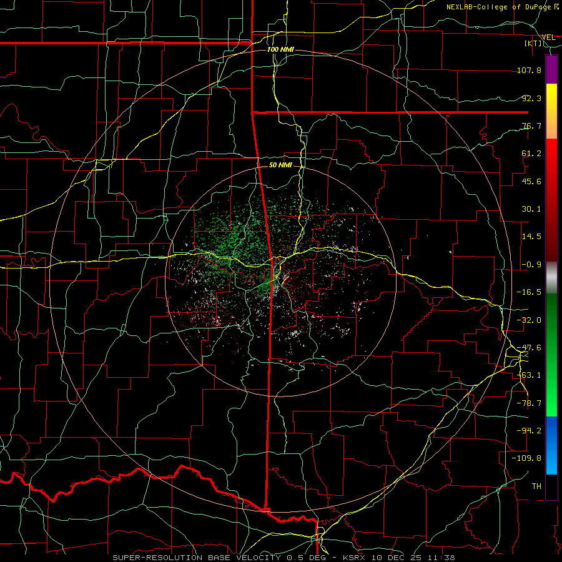Click the -63.1 velocity scale value
This screenshot has height=562, width=562.
[x=529, y=375]
